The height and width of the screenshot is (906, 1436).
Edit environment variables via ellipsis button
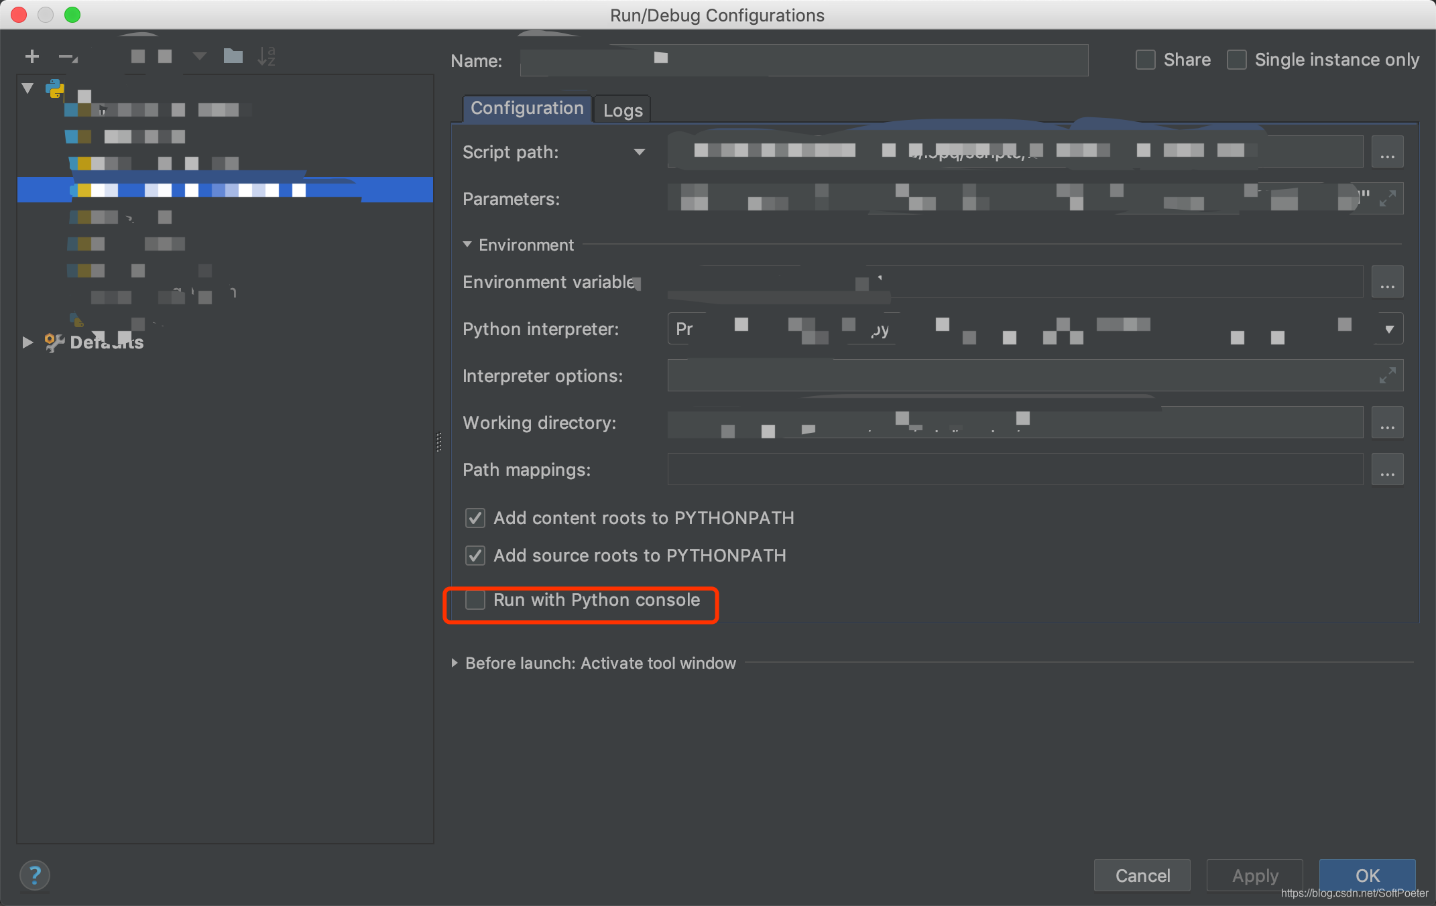pyautogui.click(x=1387, y=282)
